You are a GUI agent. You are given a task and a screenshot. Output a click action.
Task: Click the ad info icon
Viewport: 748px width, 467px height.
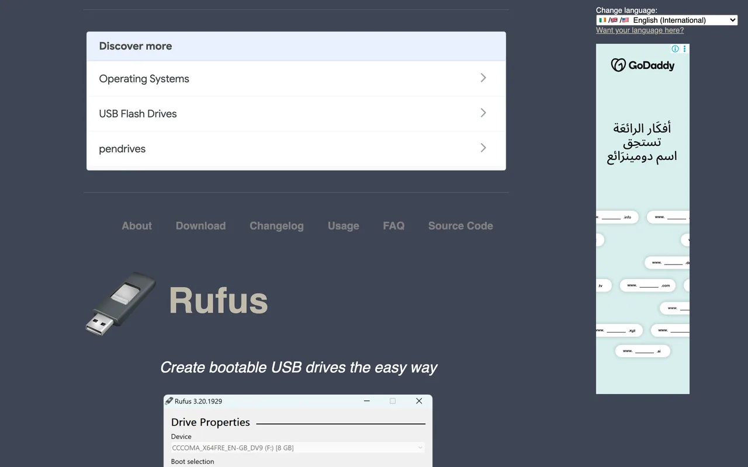[675, 49]
